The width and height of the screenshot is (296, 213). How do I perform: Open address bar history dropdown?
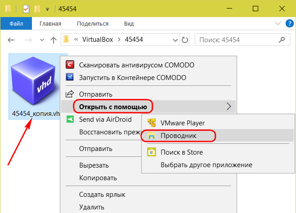[175, 40]
